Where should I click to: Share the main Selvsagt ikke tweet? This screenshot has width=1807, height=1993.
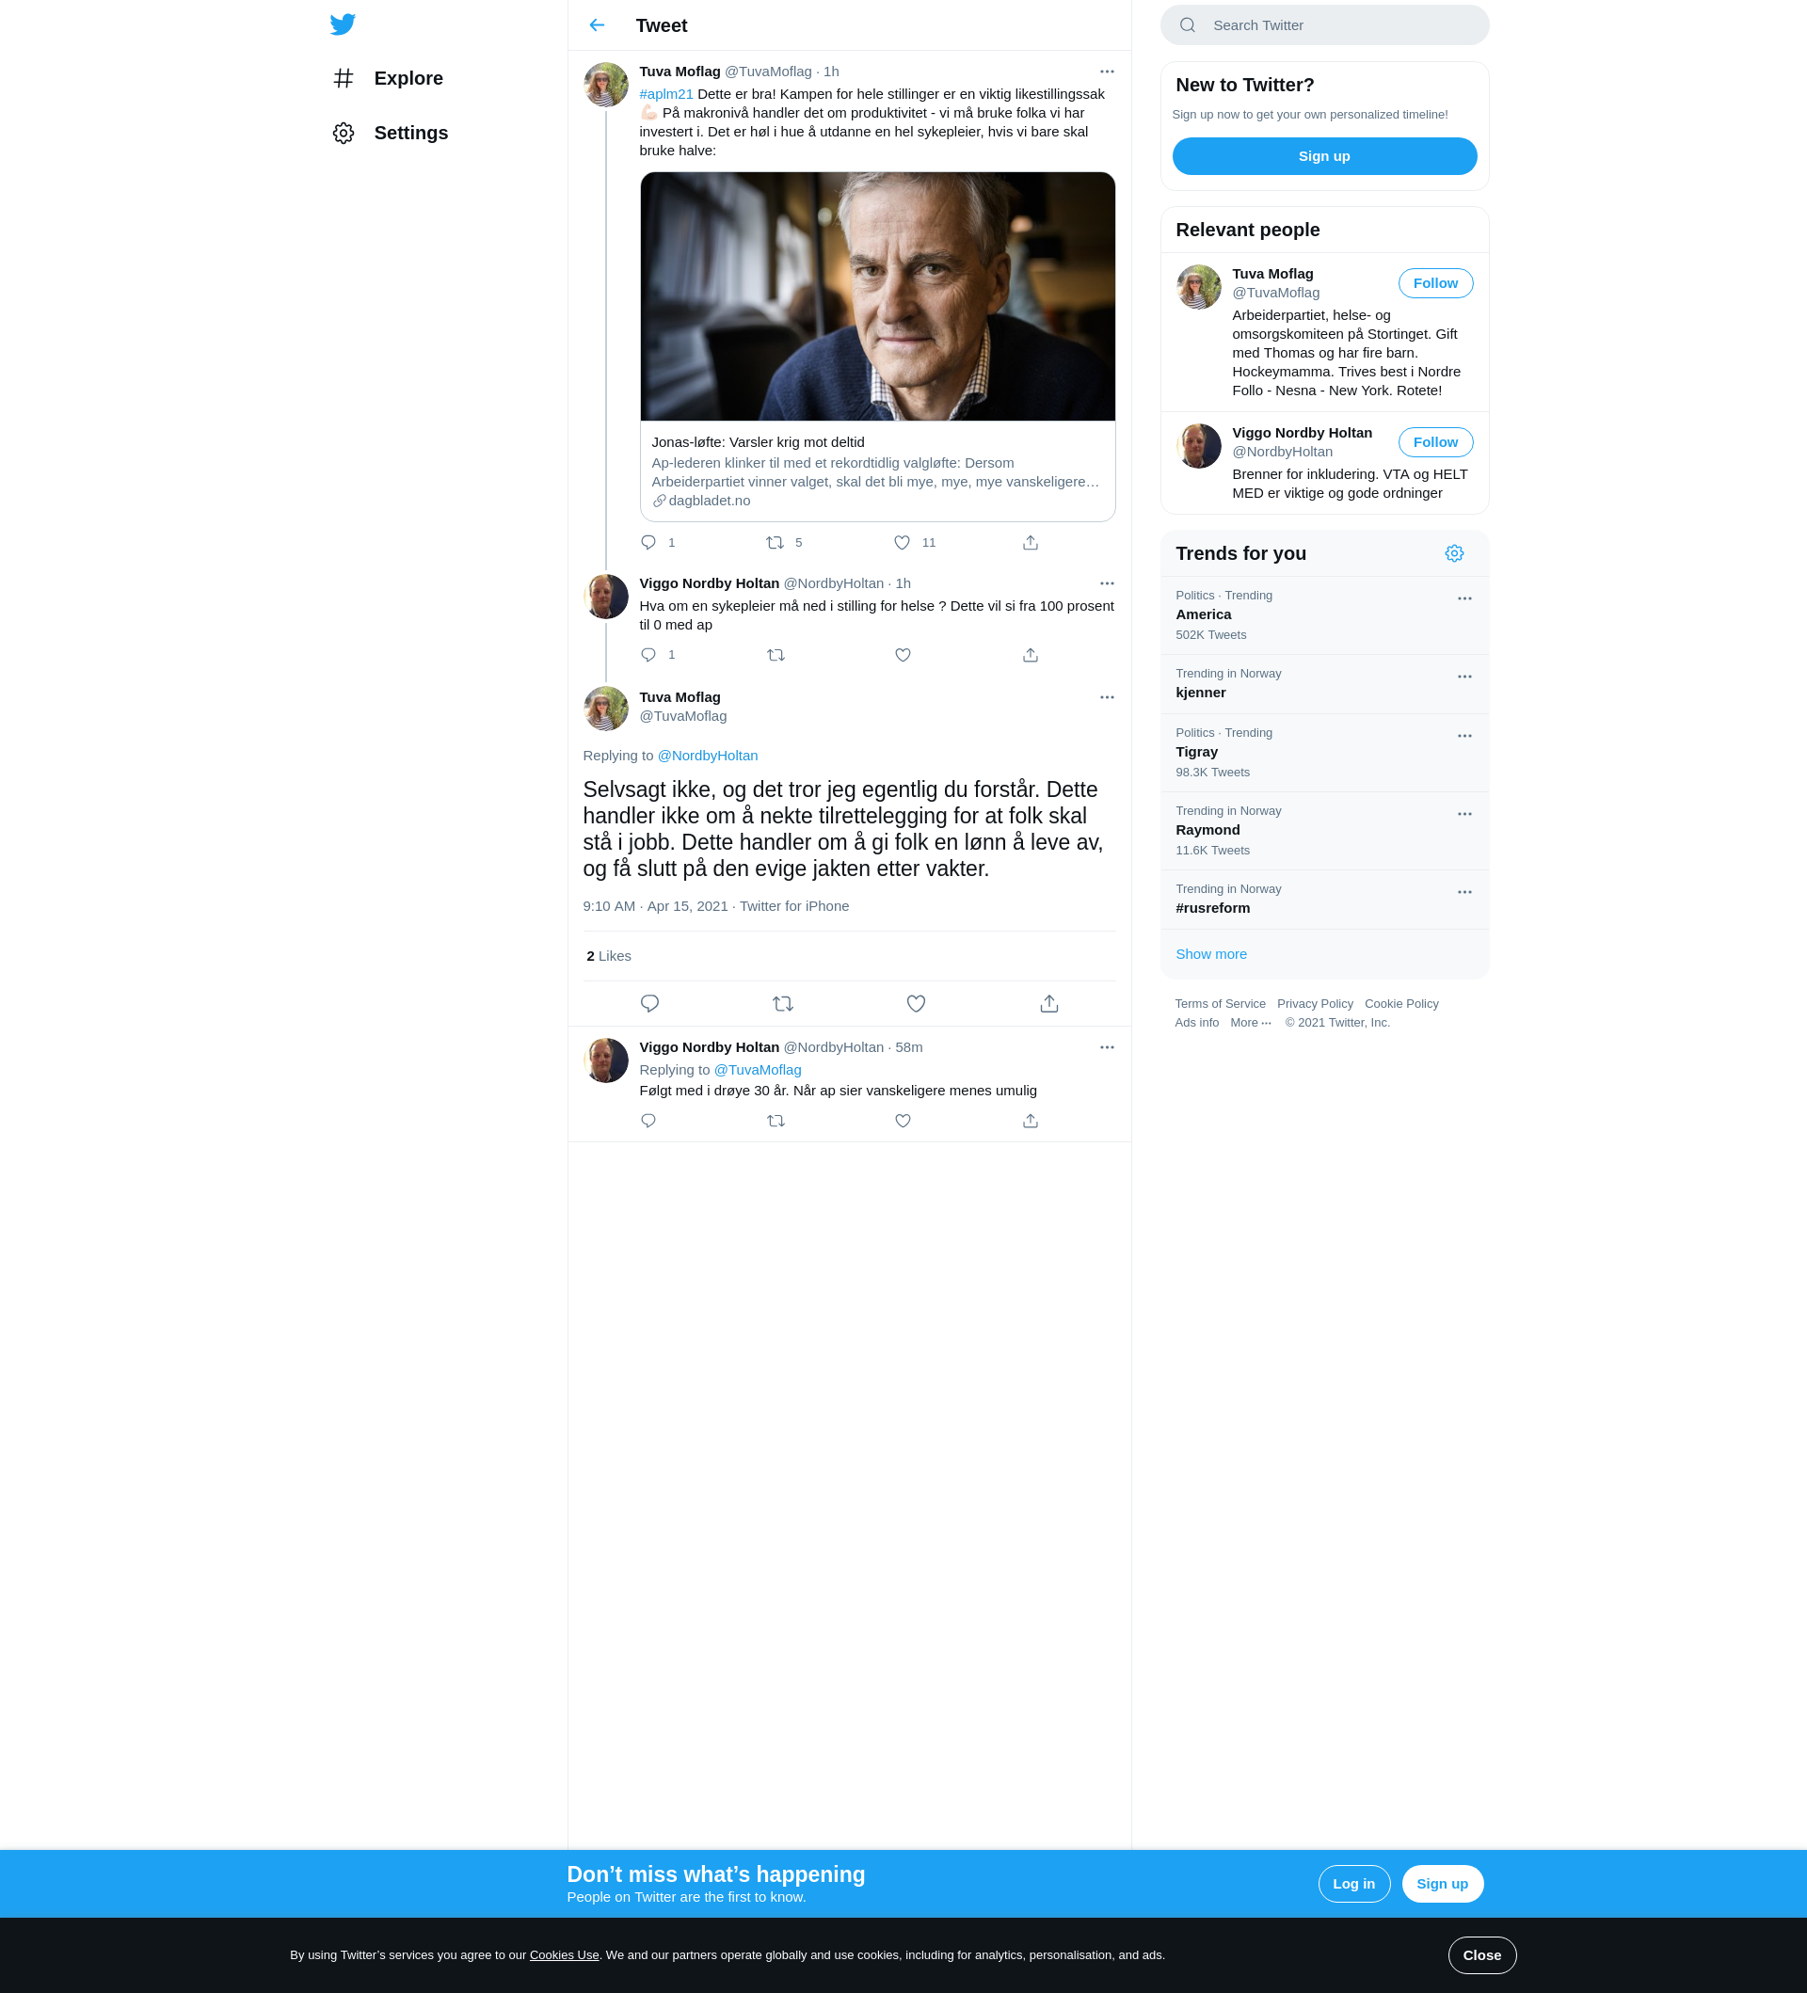pyautogui.click(x=1049, y=1003)
